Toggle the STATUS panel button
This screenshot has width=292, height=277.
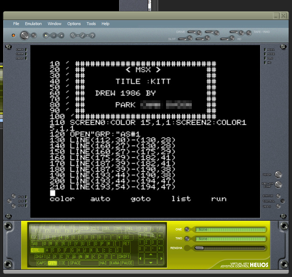pos(278,196)
